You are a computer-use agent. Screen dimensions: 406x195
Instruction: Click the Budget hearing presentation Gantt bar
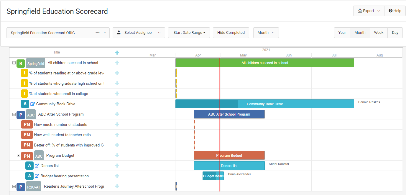(x=213, y=176)
